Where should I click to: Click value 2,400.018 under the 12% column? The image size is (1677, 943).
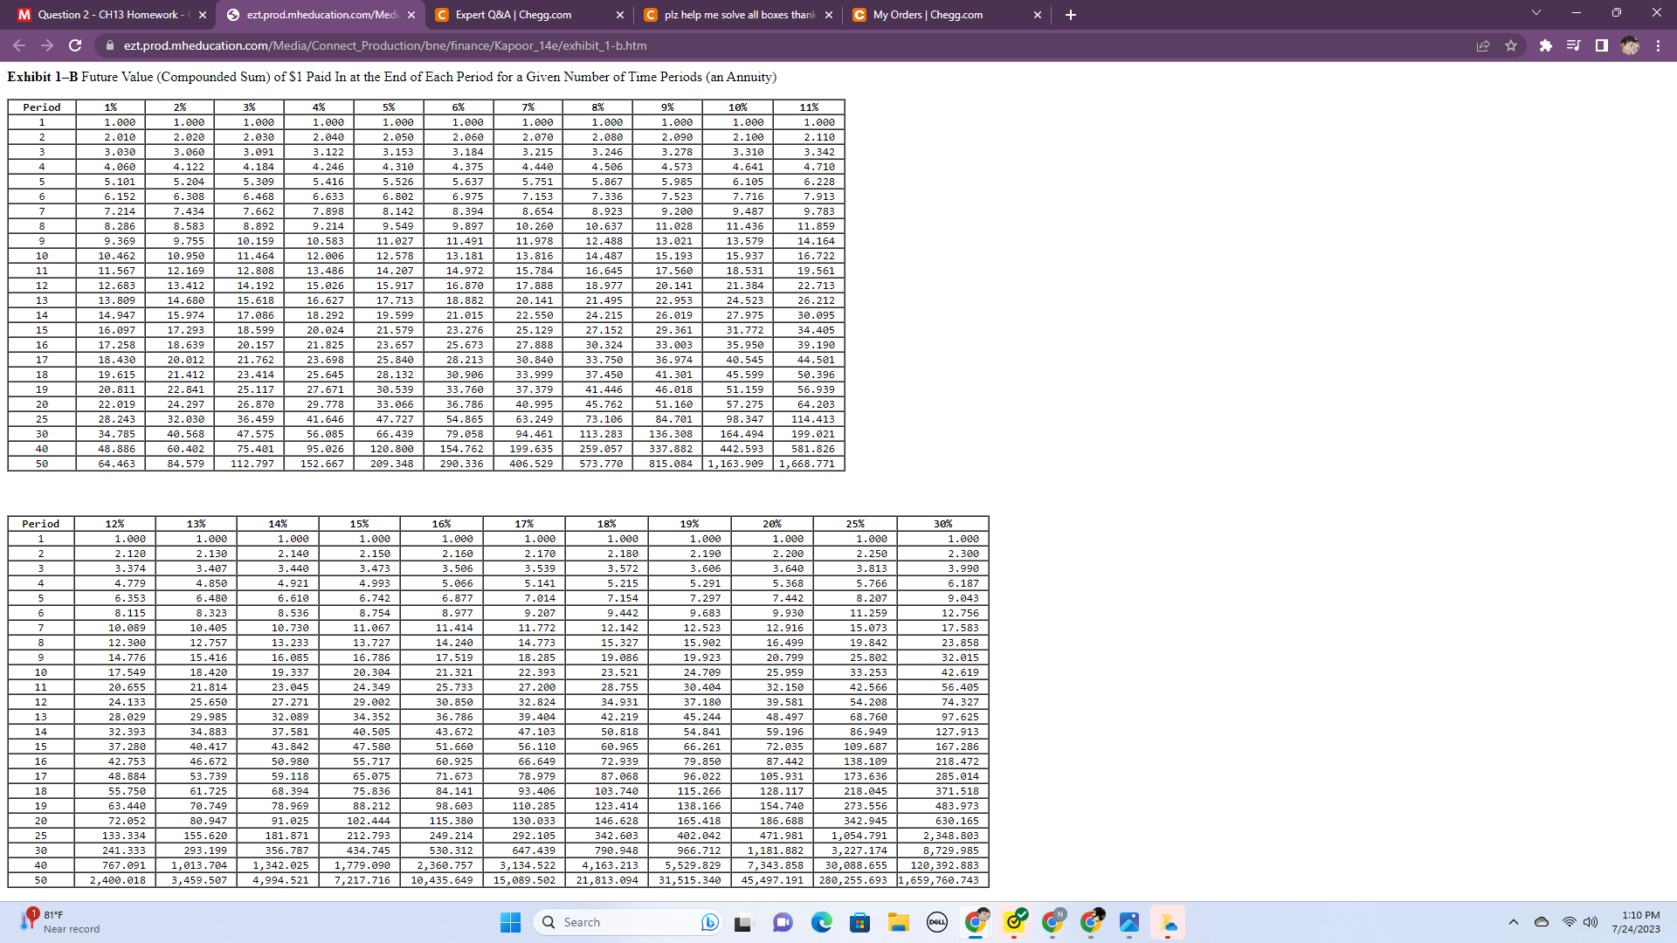coord(118,880)
